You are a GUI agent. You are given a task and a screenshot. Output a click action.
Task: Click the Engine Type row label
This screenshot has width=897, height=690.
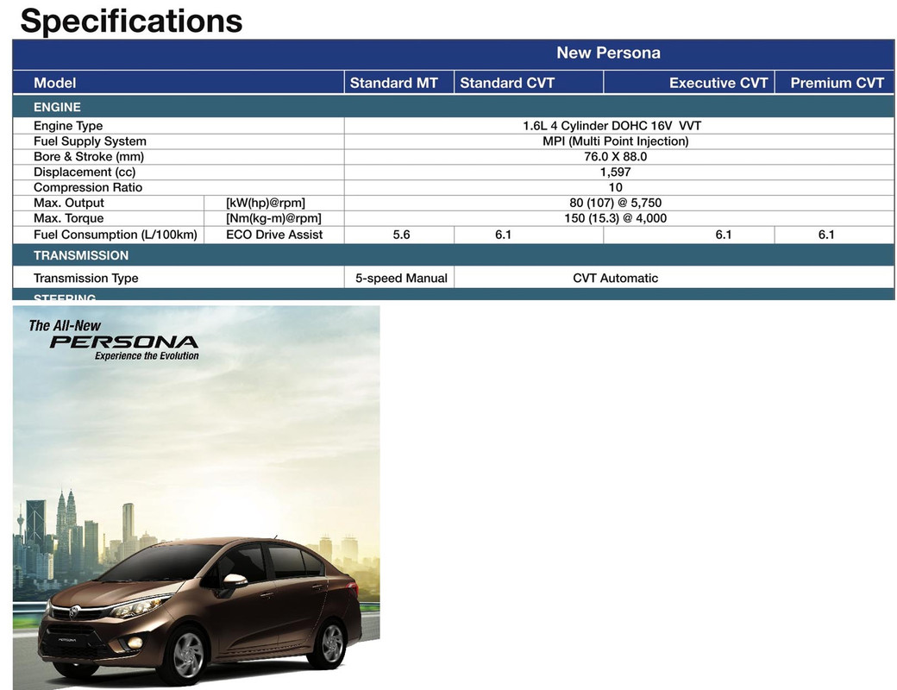point(68,126)
